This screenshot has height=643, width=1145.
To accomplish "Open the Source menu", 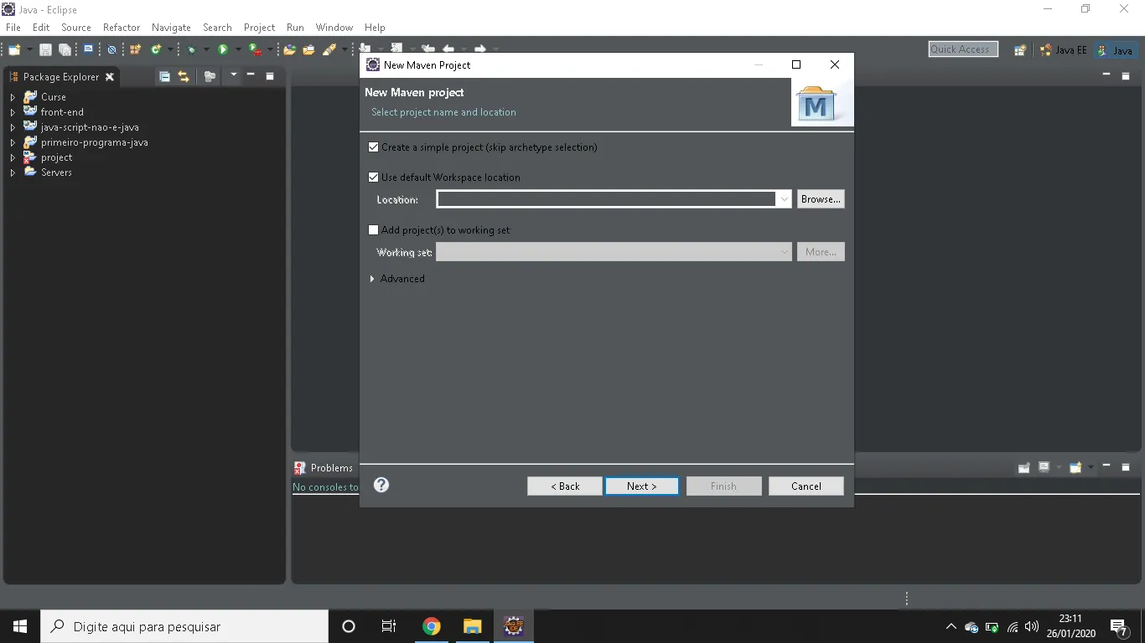I will tap(76, 28).
